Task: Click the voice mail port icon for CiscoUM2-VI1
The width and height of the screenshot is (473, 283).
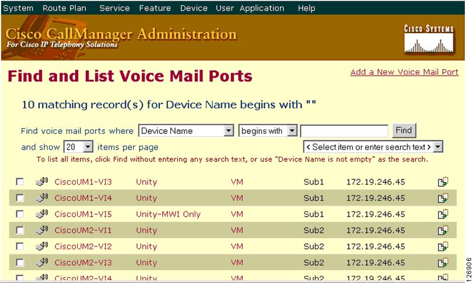Action: [41, 229]
